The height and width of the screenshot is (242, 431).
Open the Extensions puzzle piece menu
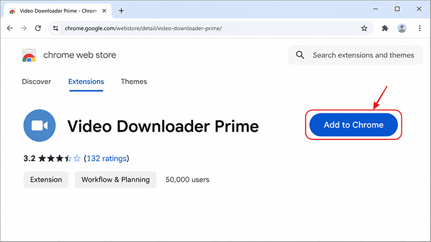385,28
